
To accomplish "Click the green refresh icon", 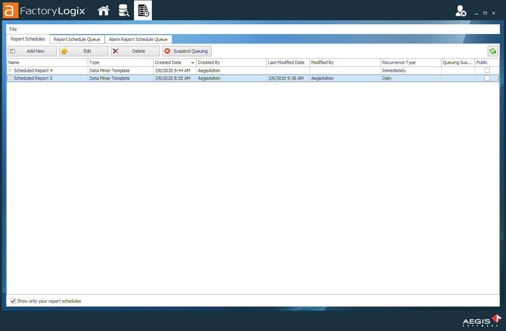I will click(493, 51).
